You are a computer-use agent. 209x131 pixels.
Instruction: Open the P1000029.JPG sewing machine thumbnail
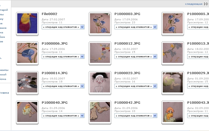[x=173, y=82]
